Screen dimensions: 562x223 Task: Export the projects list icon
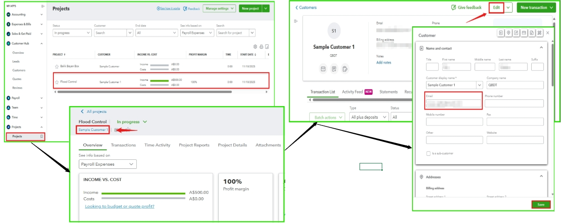[x=267, y=46]
